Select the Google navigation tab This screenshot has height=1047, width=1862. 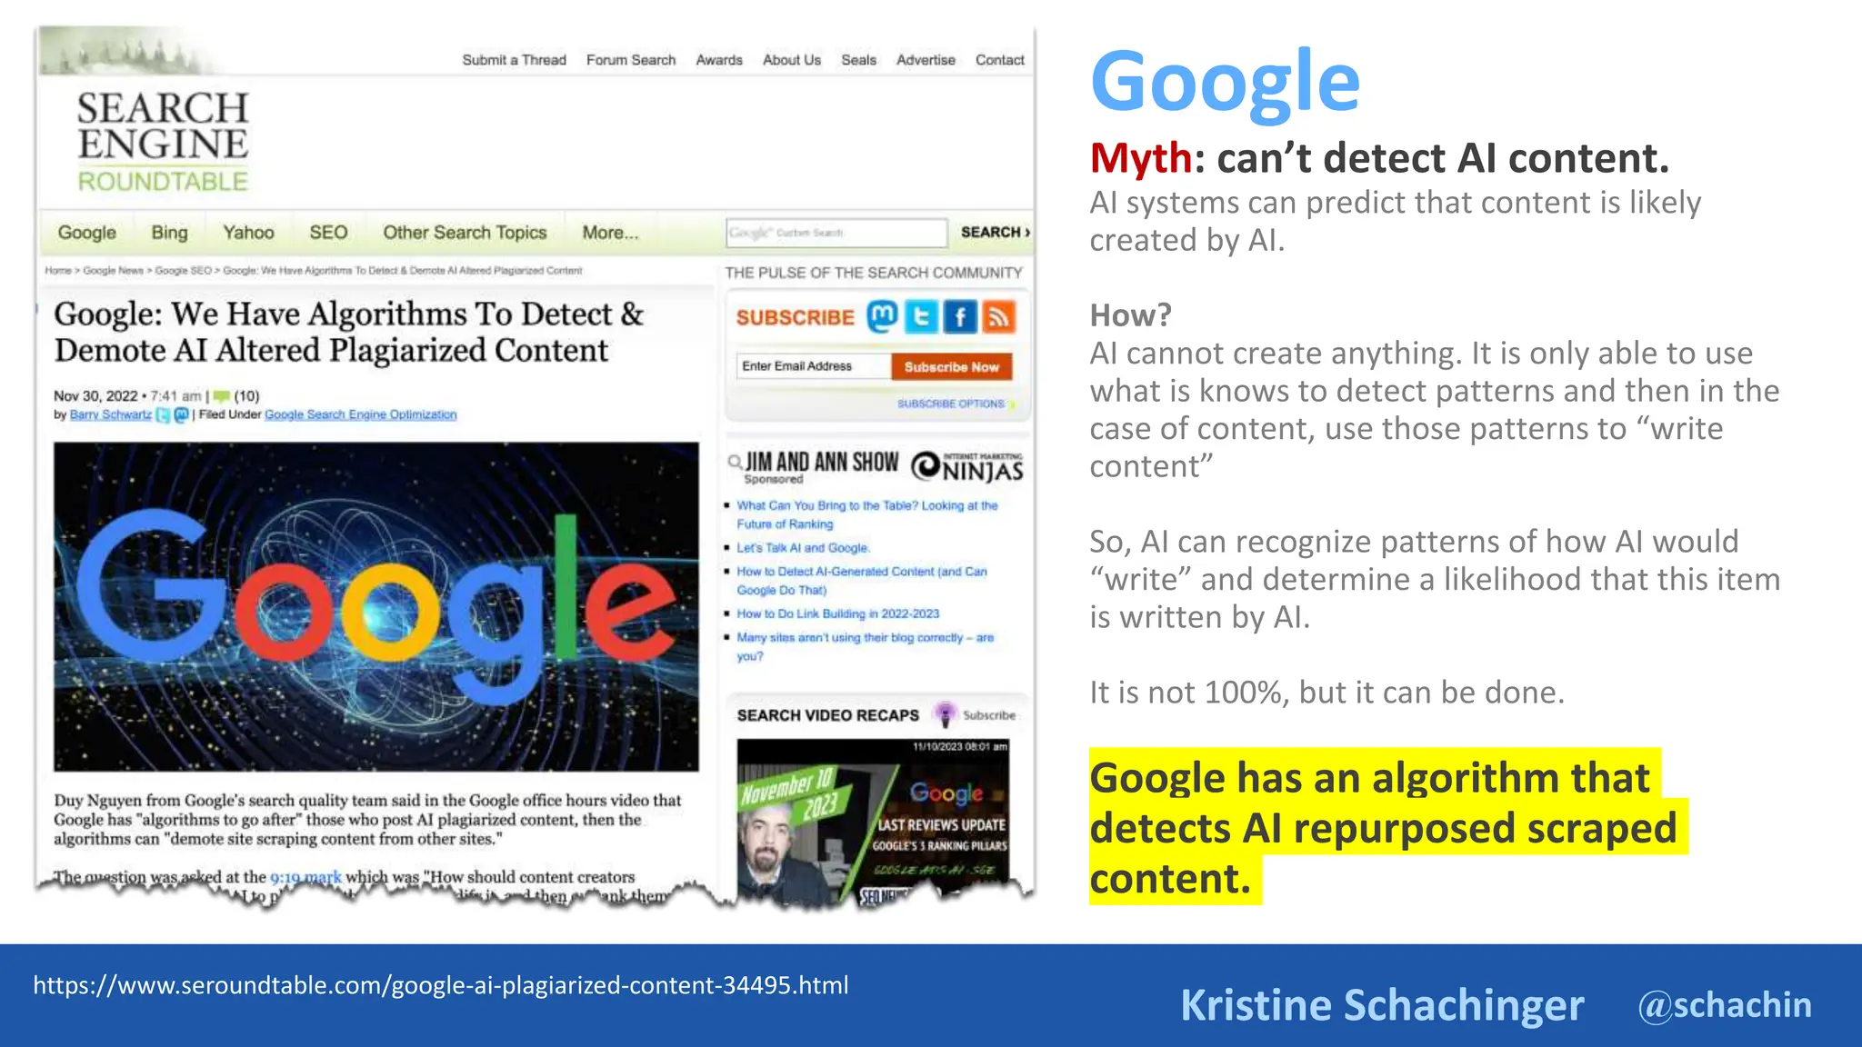click(87, 233)
